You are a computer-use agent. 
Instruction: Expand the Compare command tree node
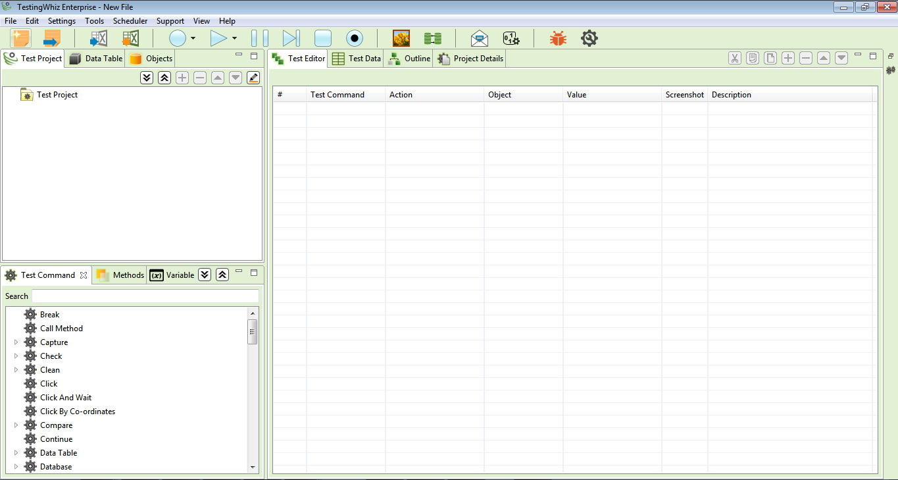pyautogui.click(x=16, y=425)
